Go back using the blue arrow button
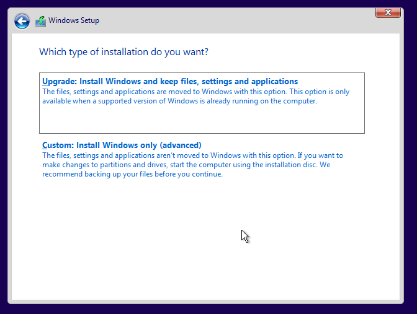 click(x=22, y=21)
